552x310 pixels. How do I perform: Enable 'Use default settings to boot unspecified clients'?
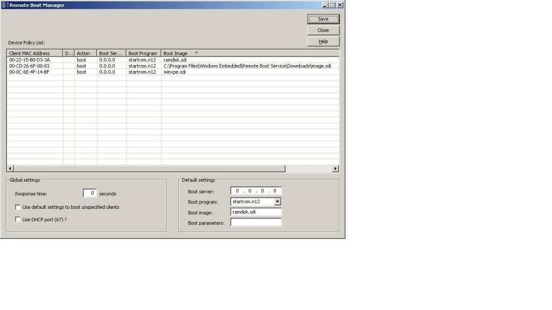pos(18,207)
